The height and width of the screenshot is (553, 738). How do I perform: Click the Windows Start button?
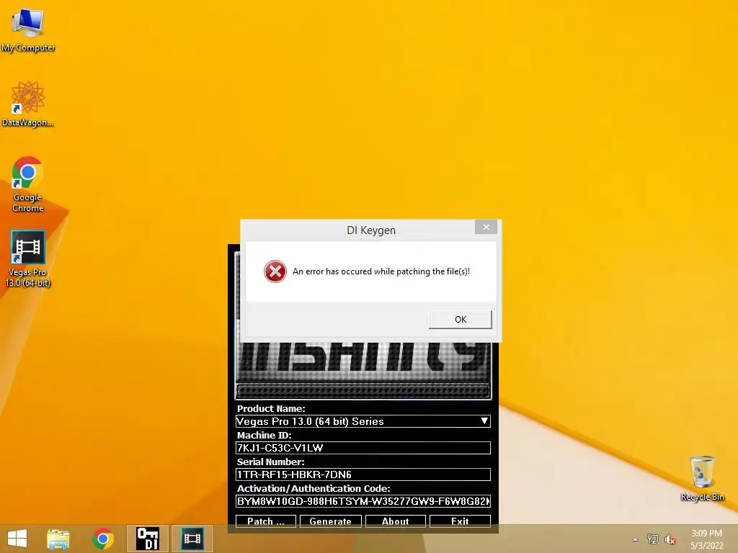pyautogui.click(x=17, y=539)
